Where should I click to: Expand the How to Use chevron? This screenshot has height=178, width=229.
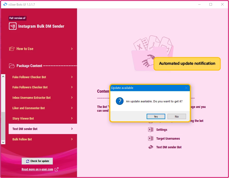pyautogui.click(x=72, y=49)
